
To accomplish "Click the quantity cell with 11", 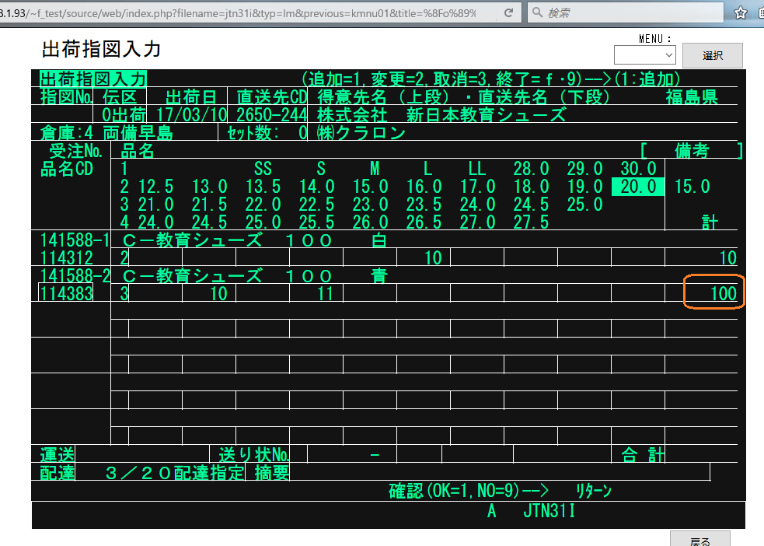I will coord(316,293).
